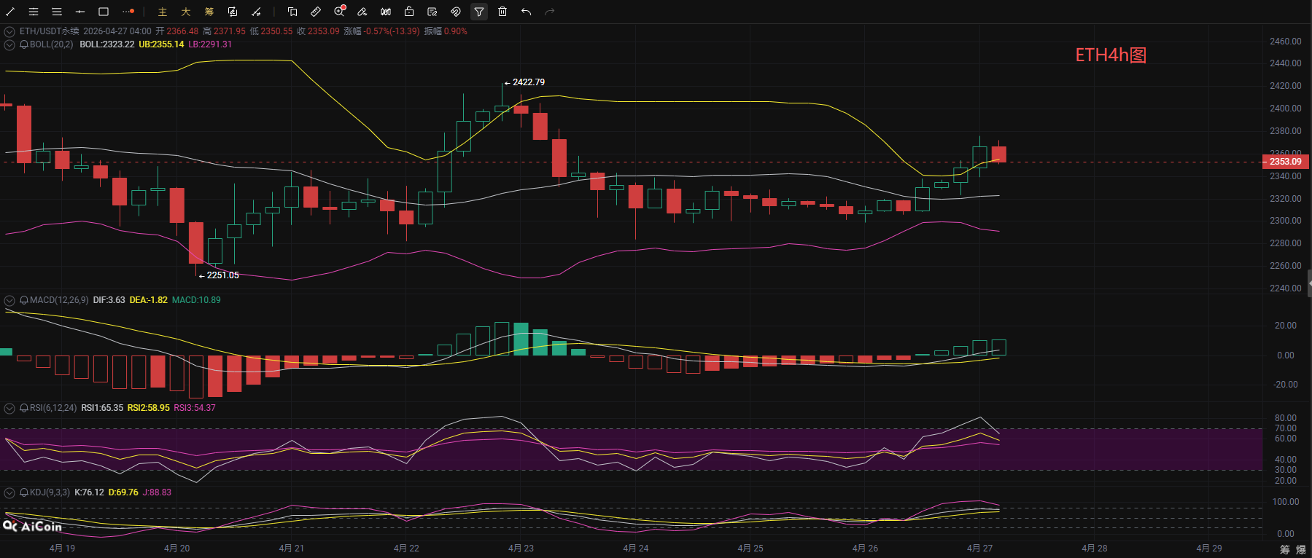Click the undo arrow
Image resolution: width=1312 pixels, height=558 pixels.
[526, 12]
